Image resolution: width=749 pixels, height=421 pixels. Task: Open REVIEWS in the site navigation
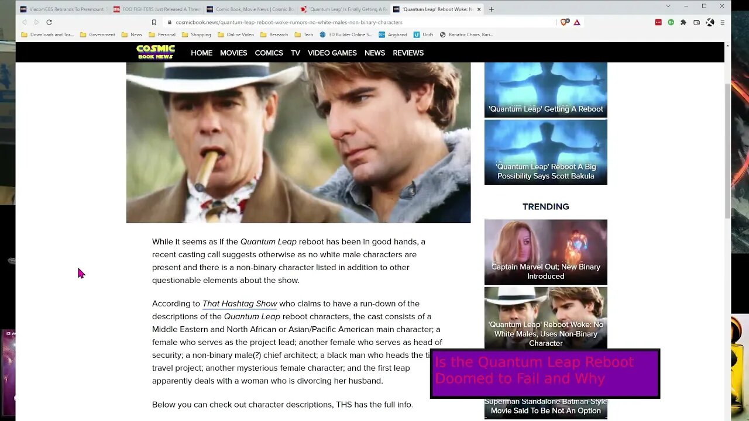coord(408,53)
